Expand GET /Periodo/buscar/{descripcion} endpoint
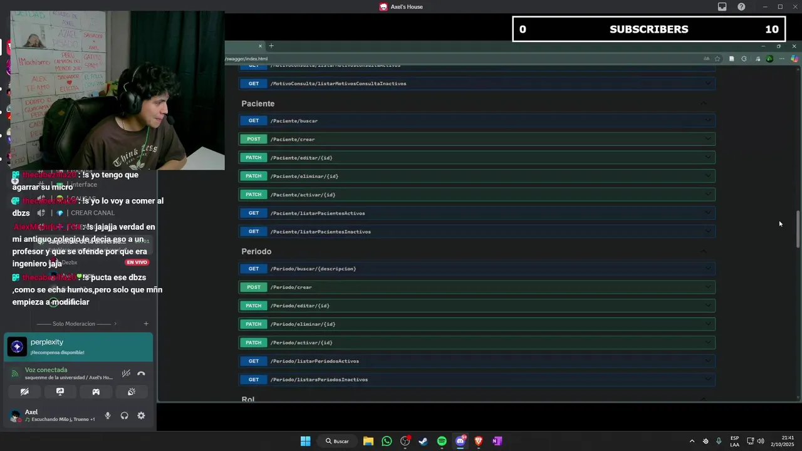This screenshot has height=451, width=802. click(477, 269)
